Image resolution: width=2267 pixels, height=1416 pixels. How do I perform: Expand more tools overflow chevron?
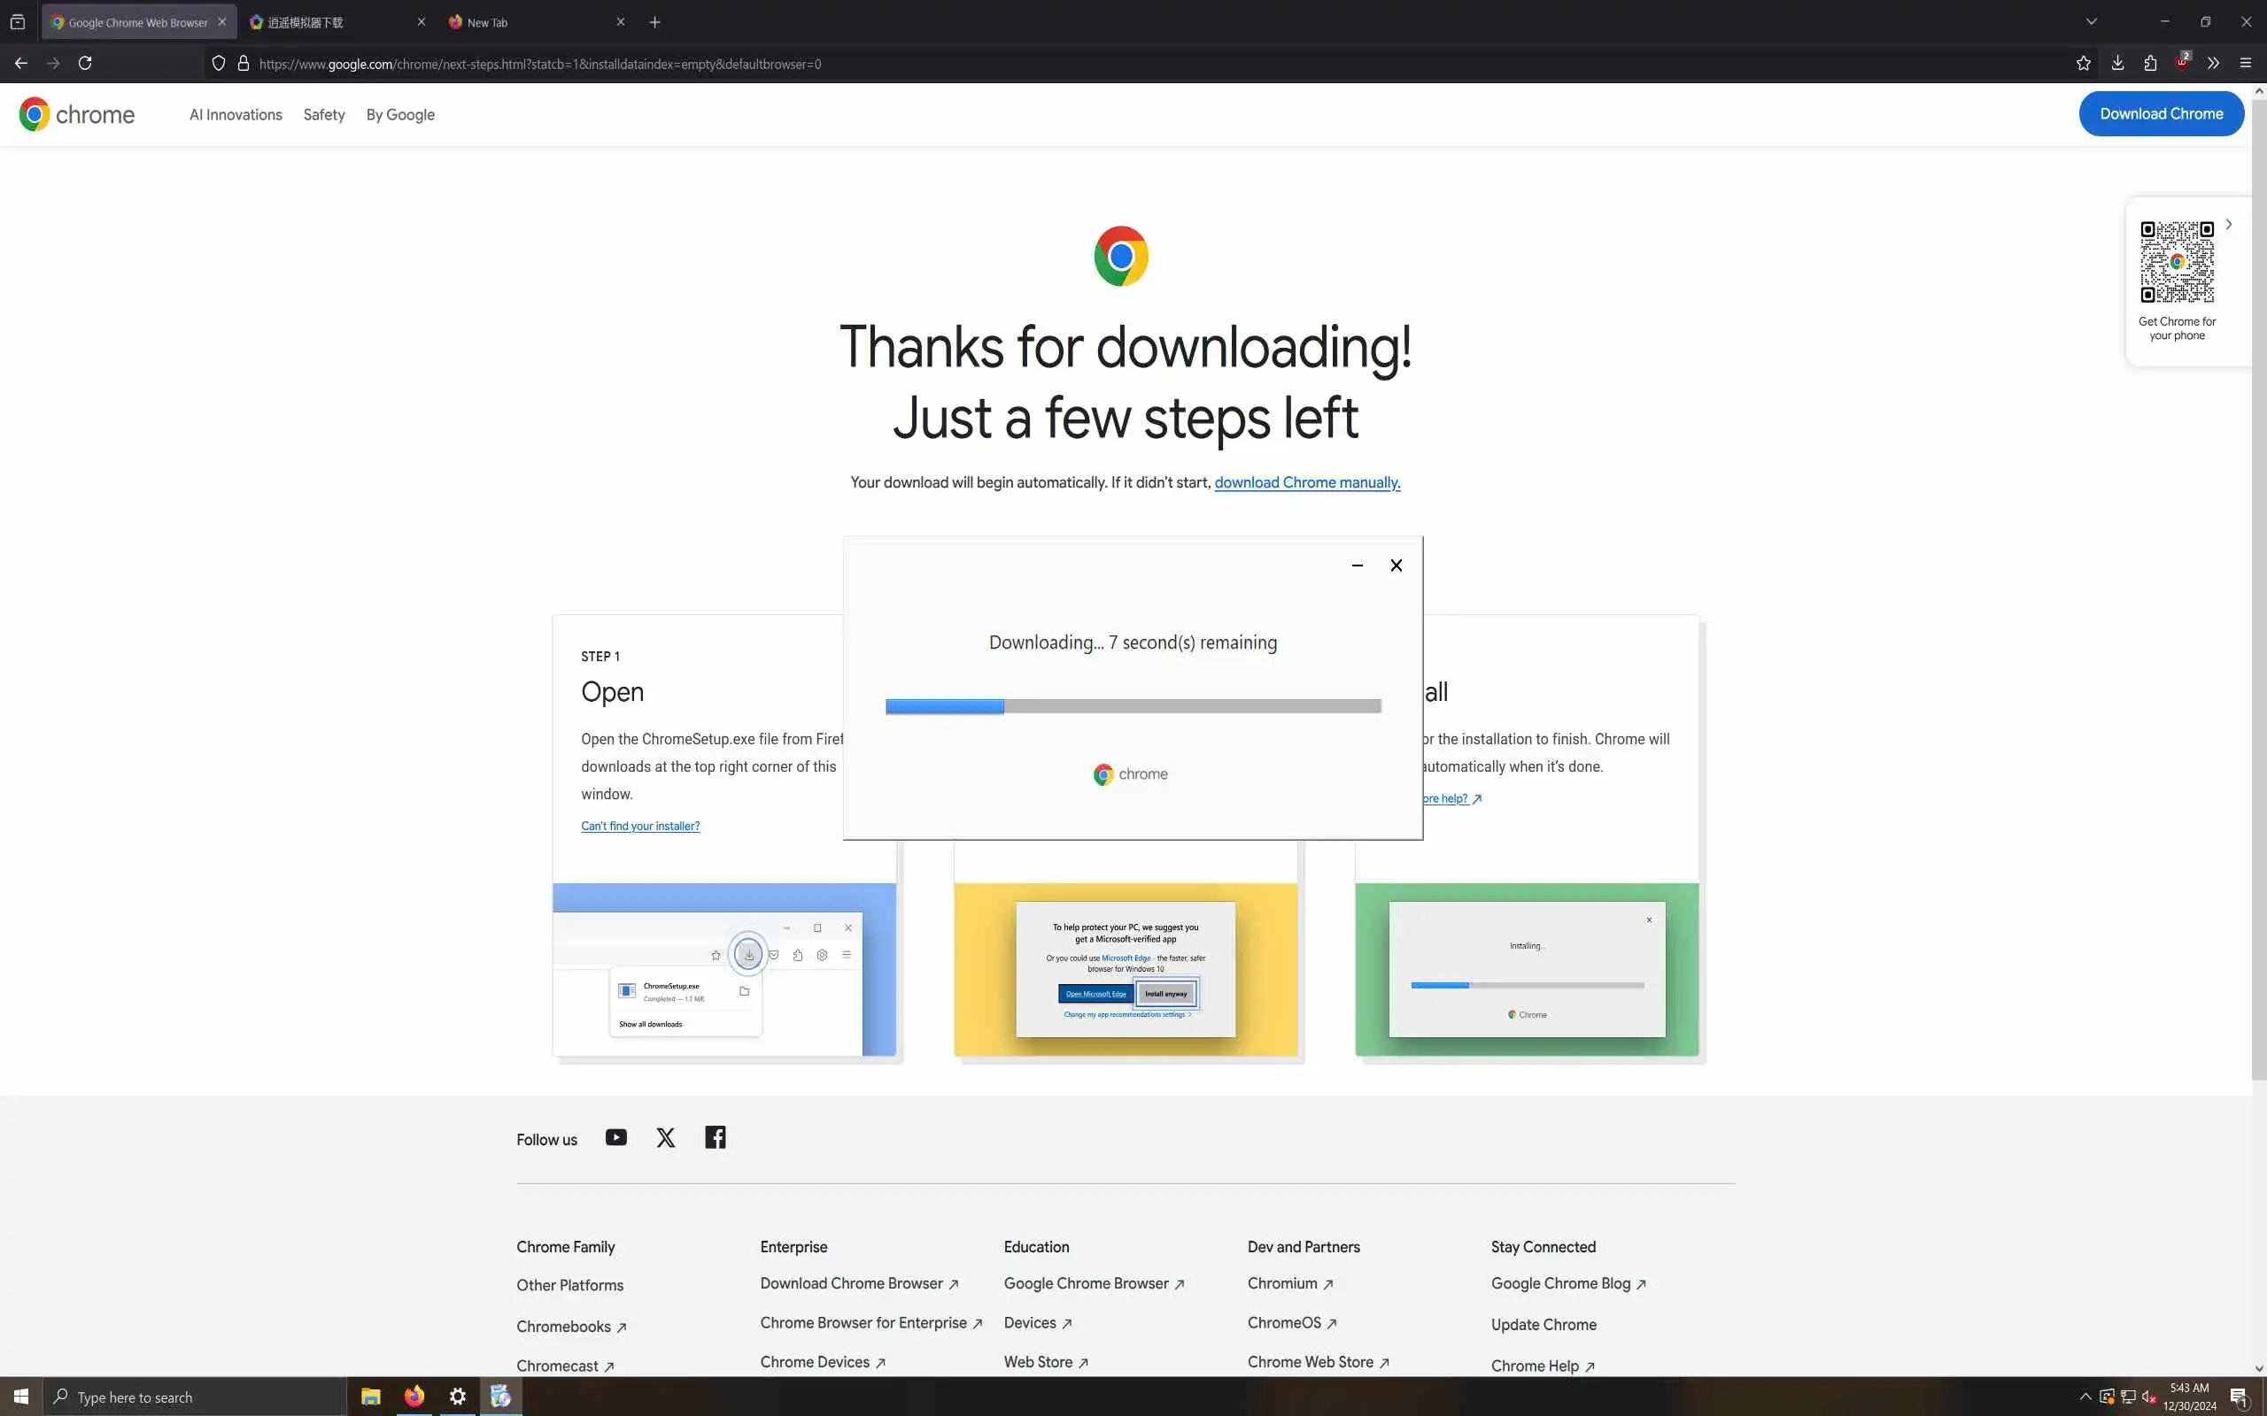coord(2213,63)
